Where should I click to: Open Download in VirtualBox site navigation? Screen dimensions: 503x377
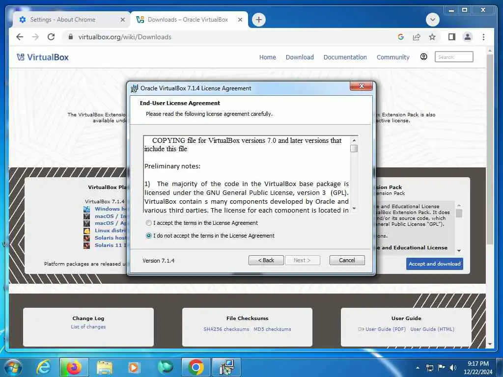click(x=300, y=57)
